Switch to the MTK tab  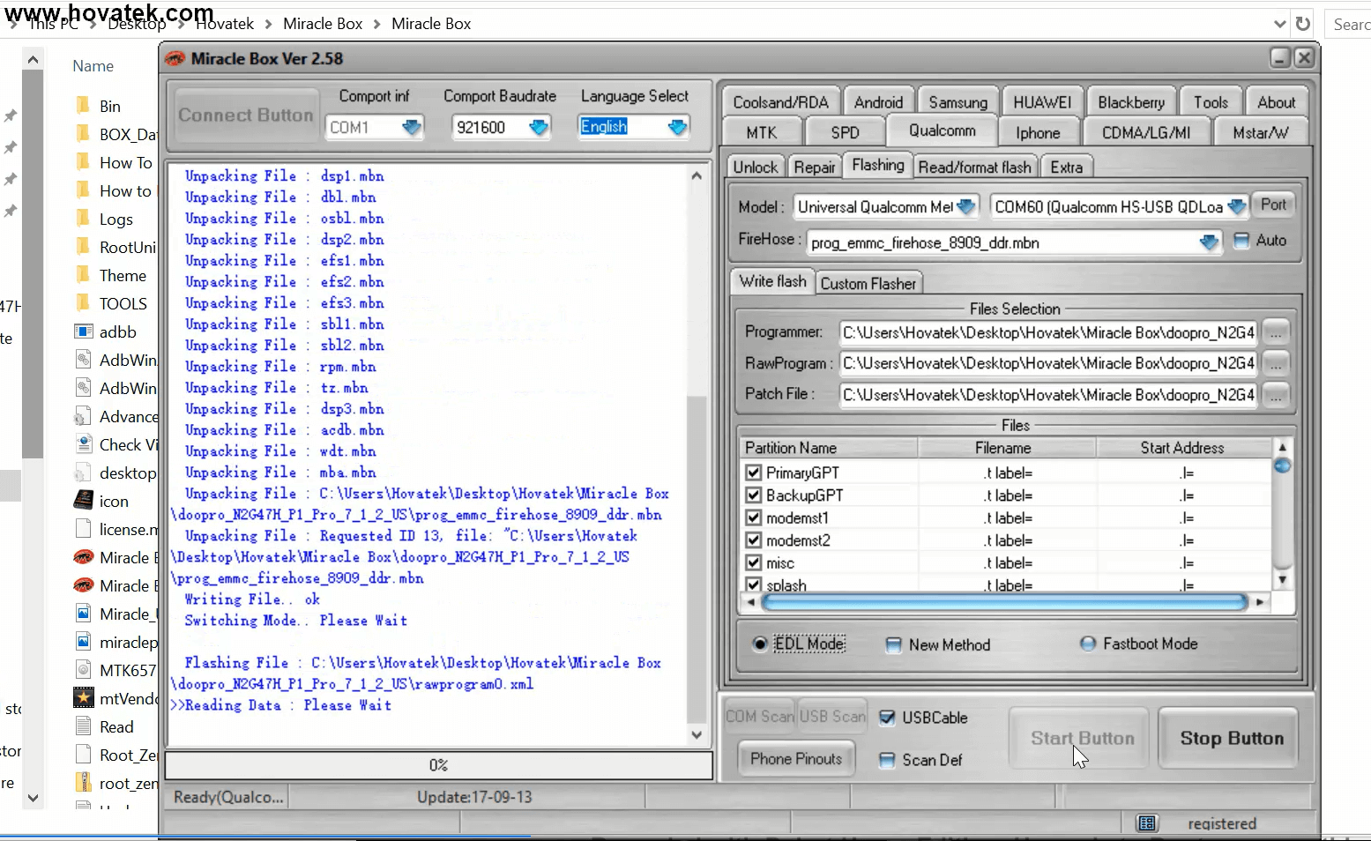point(761,133)
